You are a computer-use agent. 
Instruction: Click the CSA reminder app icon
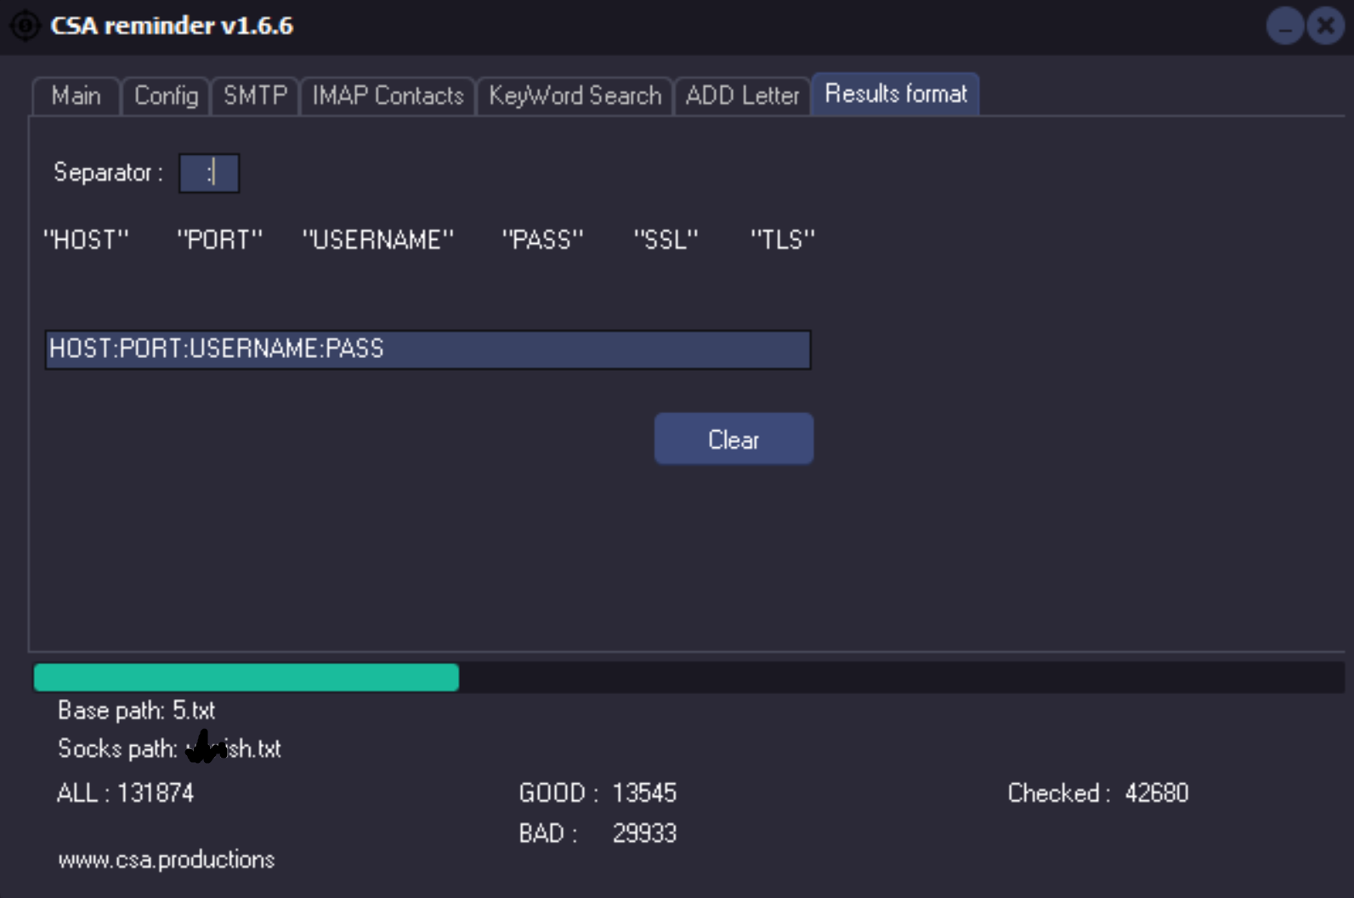click(x=25, y=26)
